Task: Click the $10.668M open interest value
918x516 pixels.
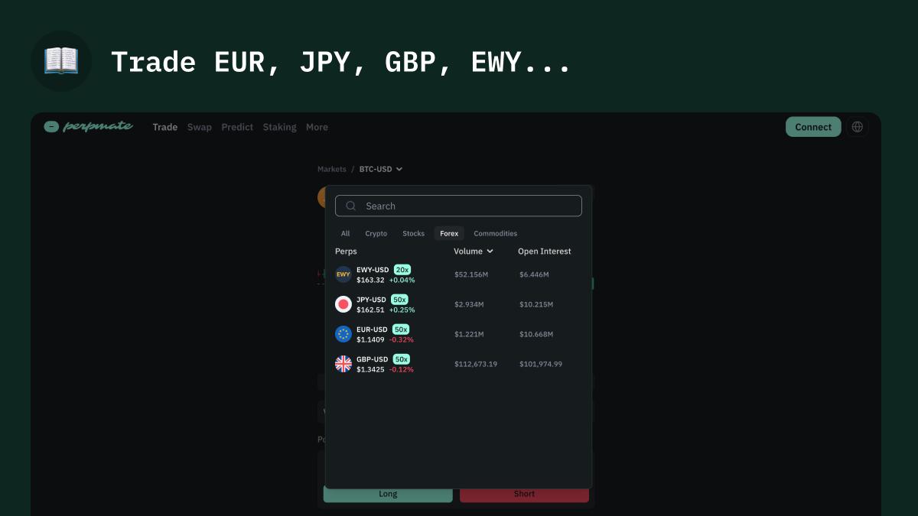Action: (x=536, y=334)
